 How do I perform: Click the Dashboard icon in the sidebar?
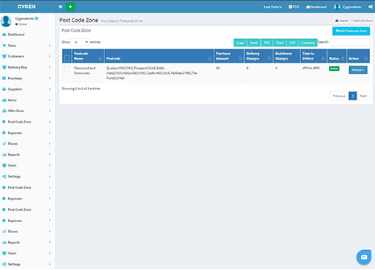click(x=4, y=35)
